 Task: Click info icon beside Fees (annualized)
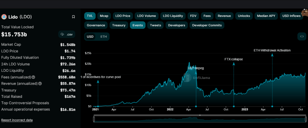33,77
